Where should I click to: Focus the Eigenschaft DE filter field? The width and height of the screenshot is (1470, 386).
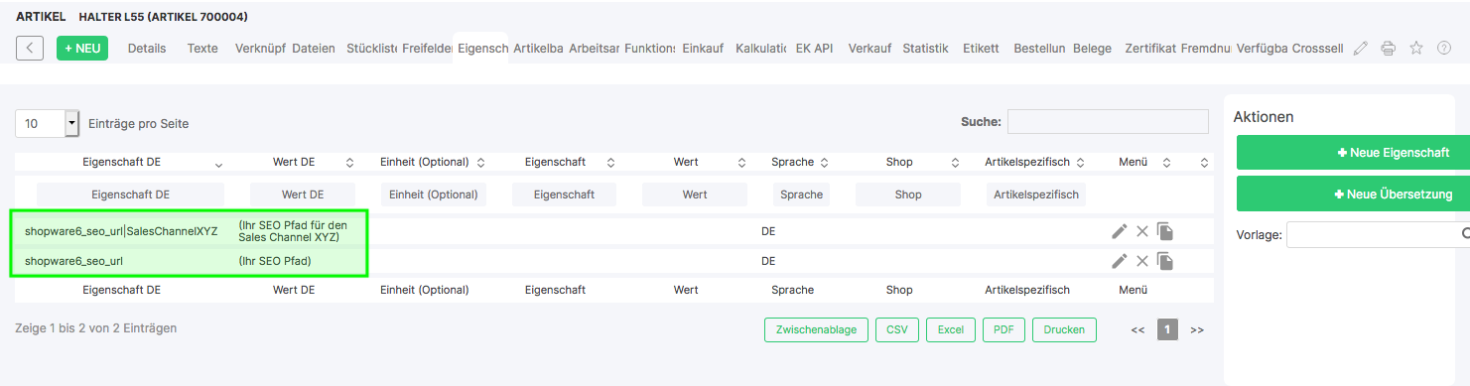click(130, 194)
